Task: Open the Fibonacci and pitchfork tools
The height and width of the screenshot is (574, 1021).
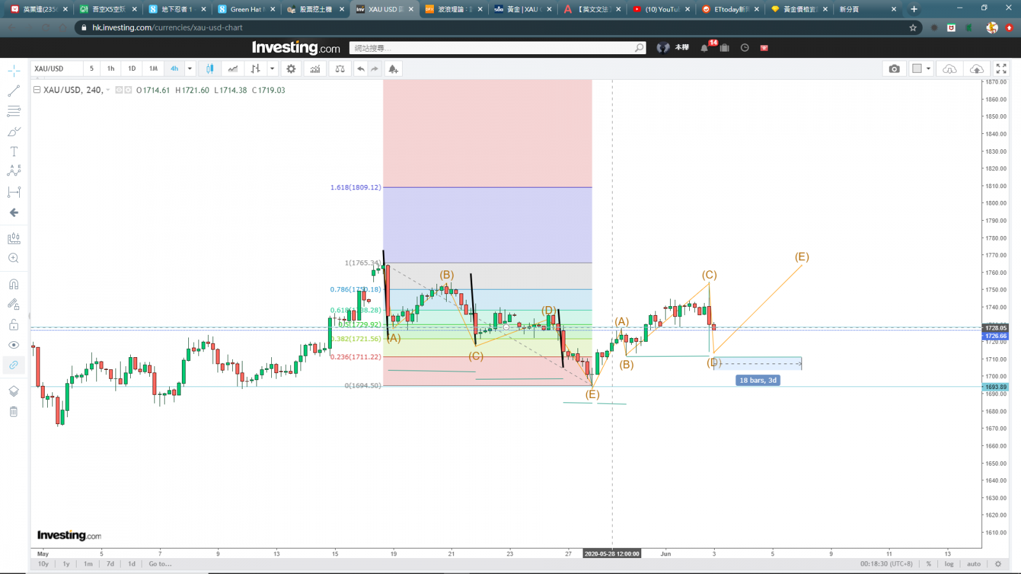Action: pos(13,112)
